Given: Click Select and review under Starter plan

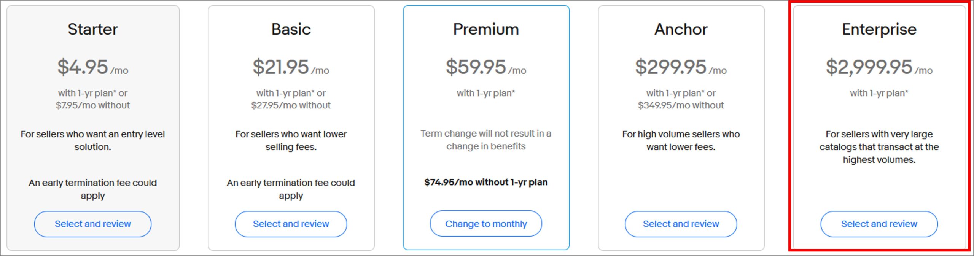Looking at the screenshot, I should 92,224.
